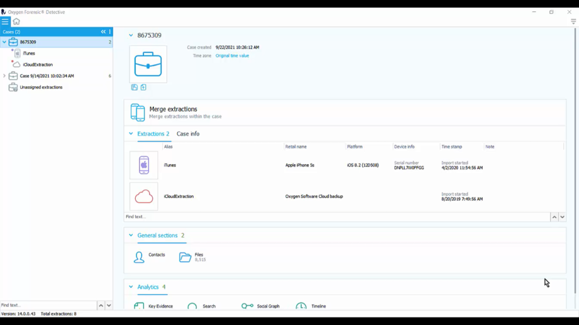Switch to the Case info tab
Viewport: 579px width, 325px height.
coord(188,134)
